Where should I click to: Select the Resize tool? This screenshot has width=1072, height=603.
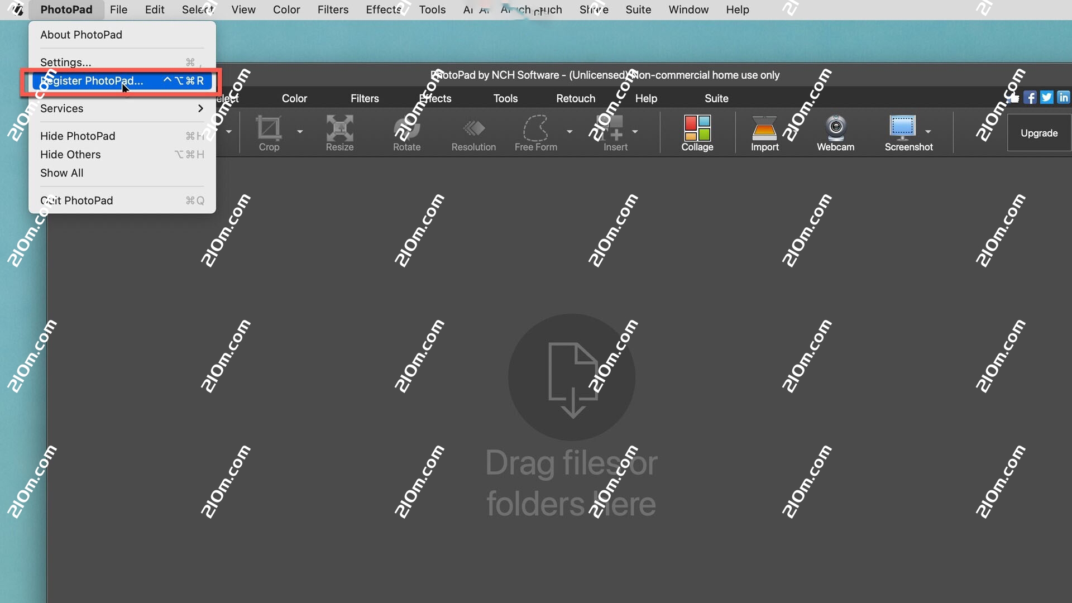pyautogui.click(x=339, y=133)
